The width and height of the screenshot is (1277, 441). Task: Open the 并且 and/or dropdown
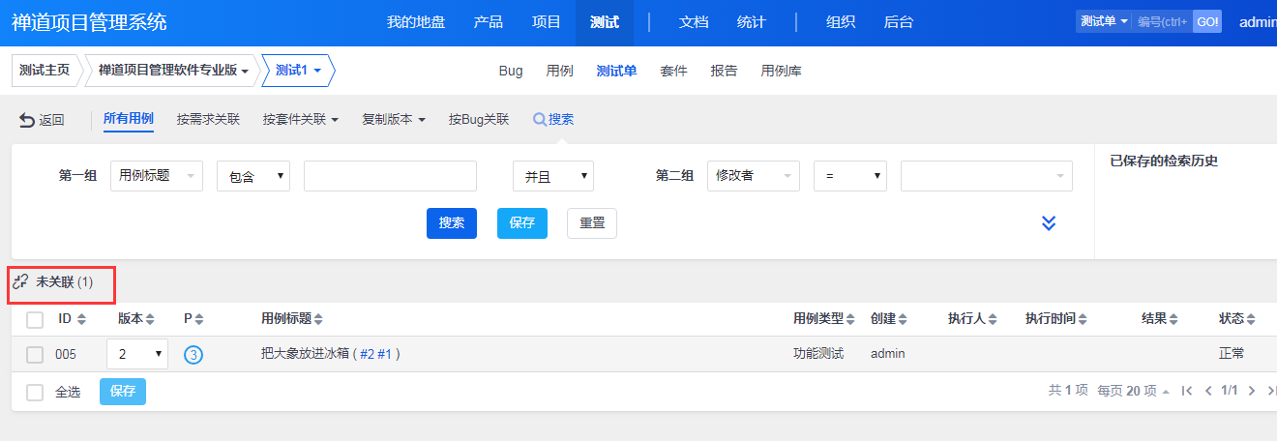552,176
